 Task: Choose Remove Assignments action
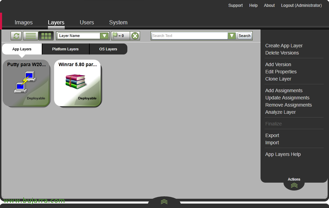coord(289,105)
